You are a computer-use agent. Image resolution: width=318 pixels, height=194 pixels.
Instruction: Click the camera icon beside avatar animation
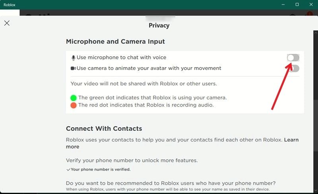(73, 68)
